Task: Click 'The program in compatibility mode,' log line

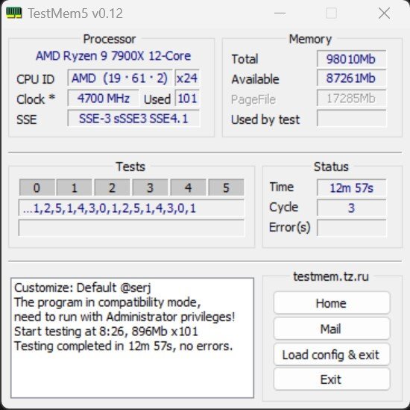Action: point(107,302)
